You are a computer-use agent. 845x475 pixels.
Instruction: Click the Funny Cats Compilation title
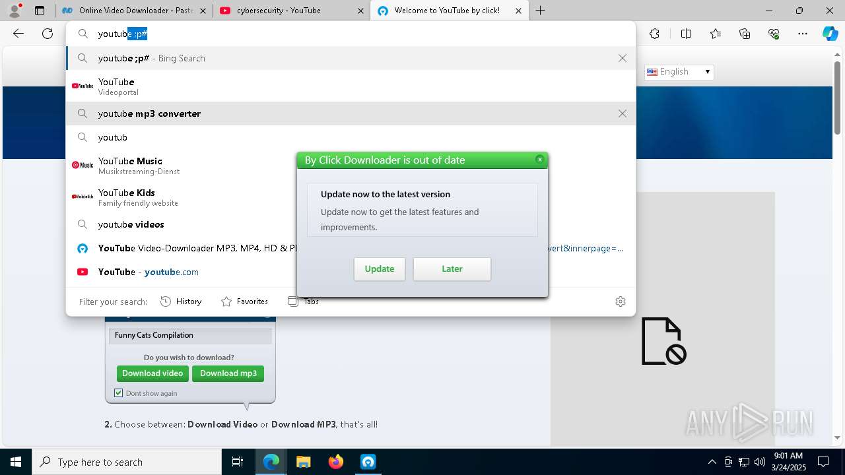(x=154, y=335)
